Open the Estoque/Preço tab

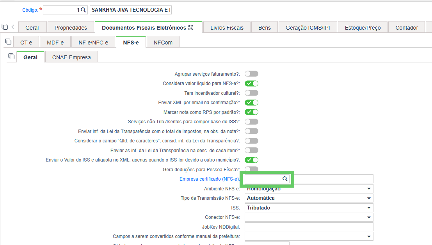[363, 28]
